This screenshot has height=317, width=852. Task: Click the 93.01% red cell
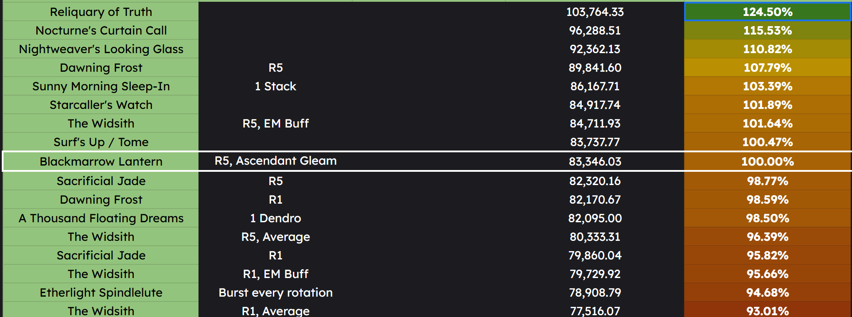click(x=767, y=311)
